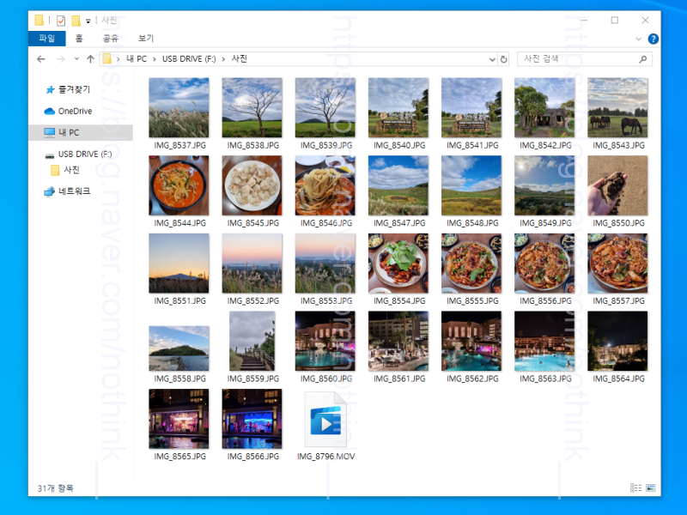687x515 pixels.
Task: Select the IMG_8550.JPG thumbnail
Action: 617,185
